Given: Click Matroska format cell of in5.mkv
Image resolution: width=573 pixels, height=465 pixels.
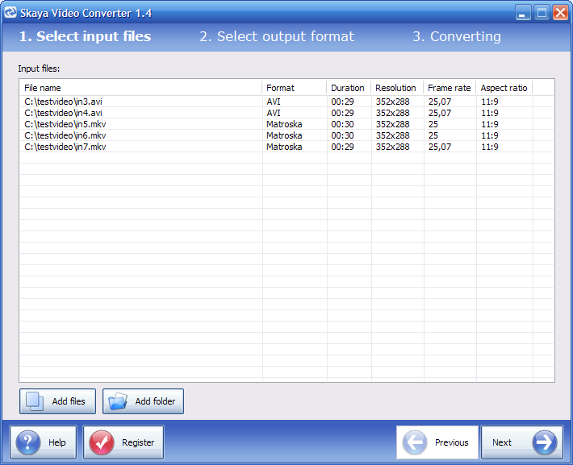Looking at the screenshot, I should tap(284, 124).
